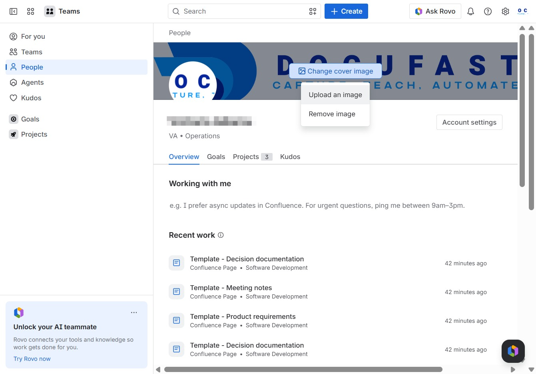Click the Projects count badge 3
The image size is (536, 374).
click(x=267, y=157)
